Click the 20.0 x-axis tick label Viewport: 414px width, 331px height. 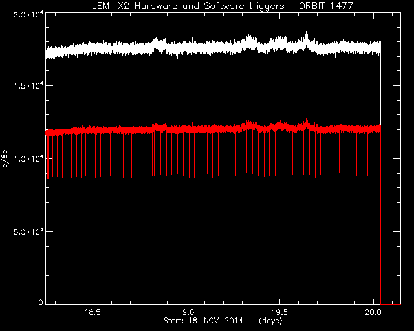(x=373, y=312)
